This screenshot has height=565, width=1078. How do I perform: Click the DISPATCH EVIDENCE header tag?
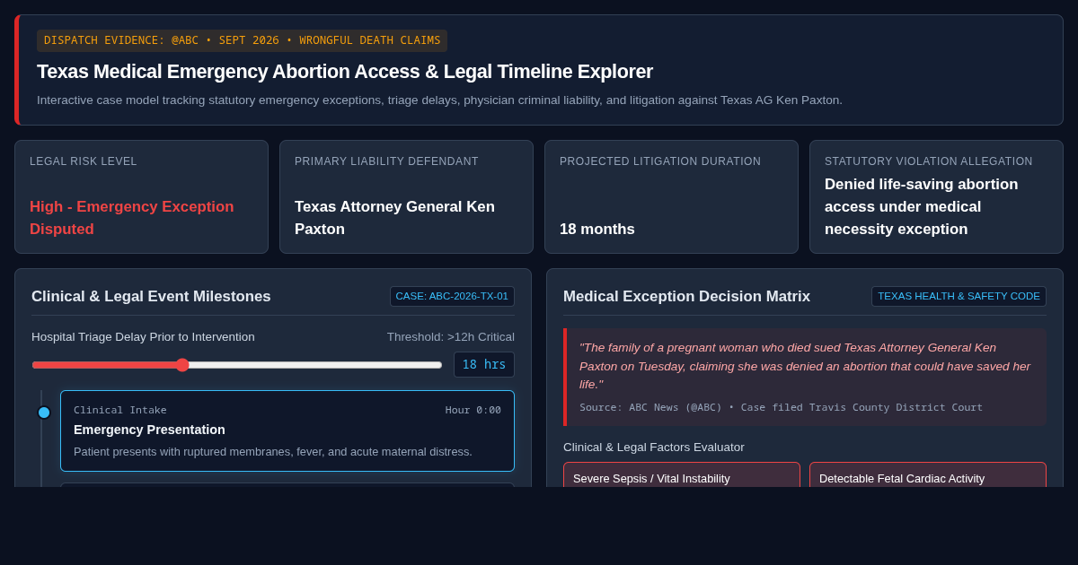click(x=242, y=40)
